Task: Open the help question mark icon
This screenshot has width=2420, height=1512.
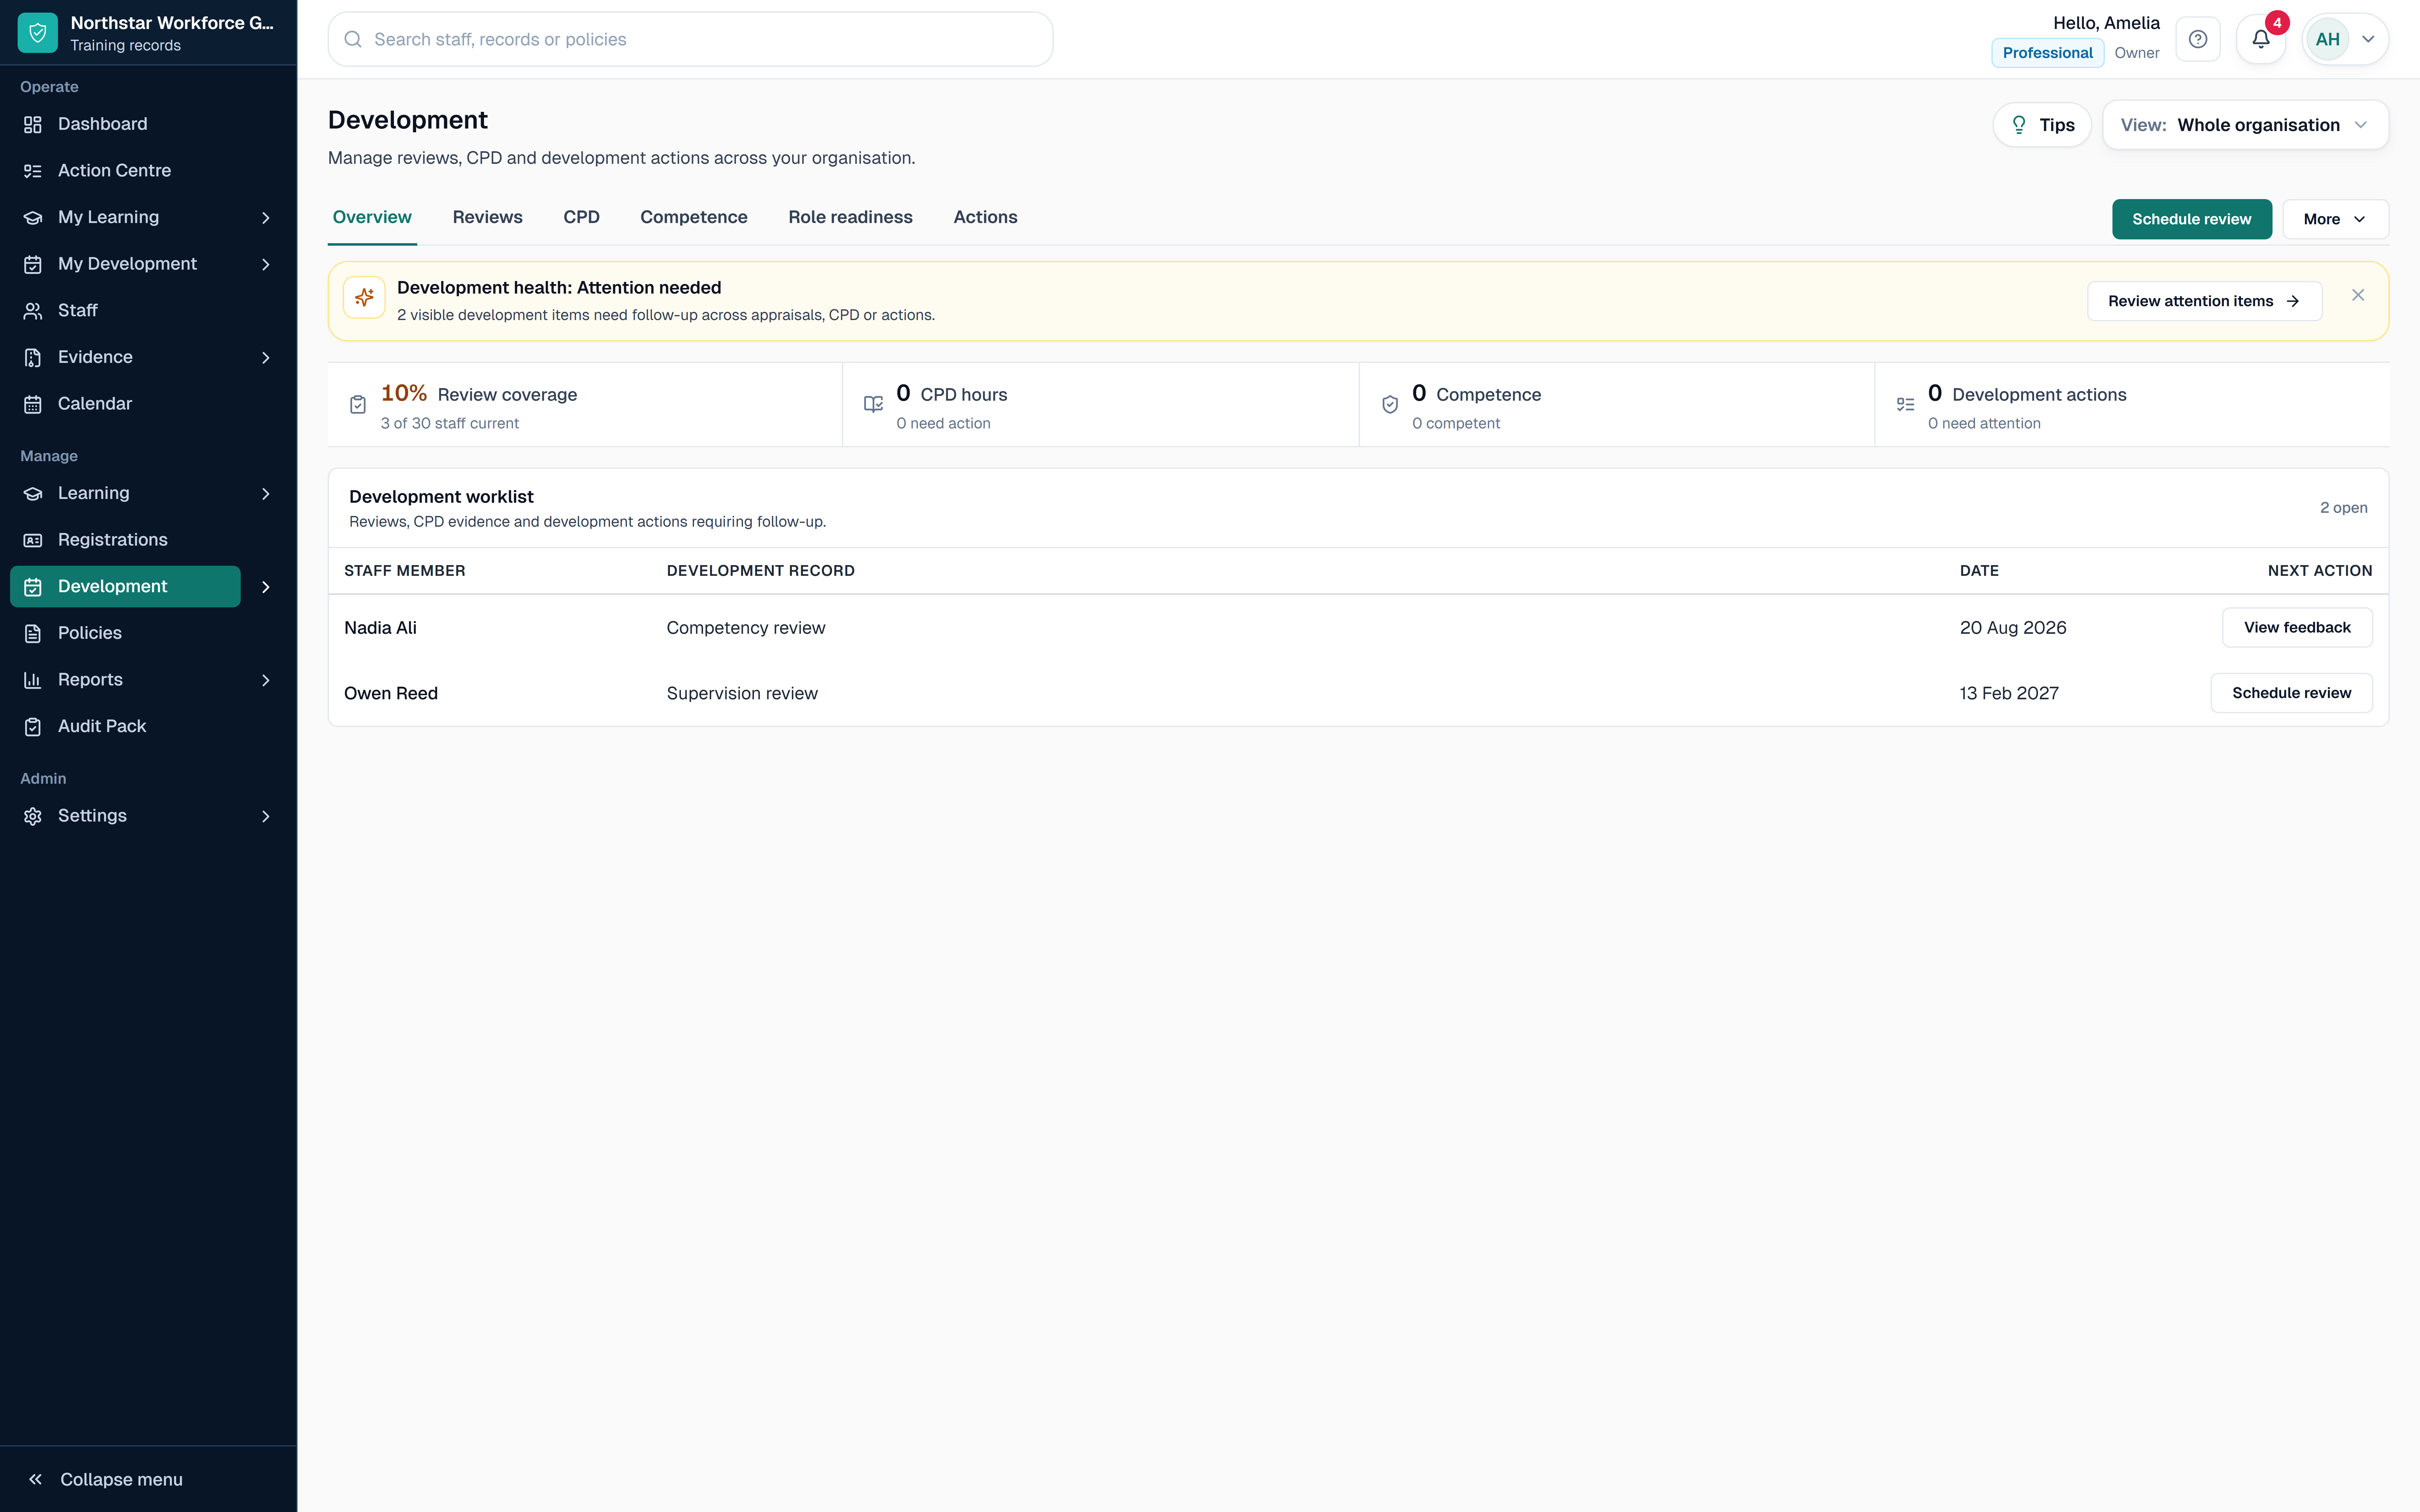Action: pos(2198,39)
